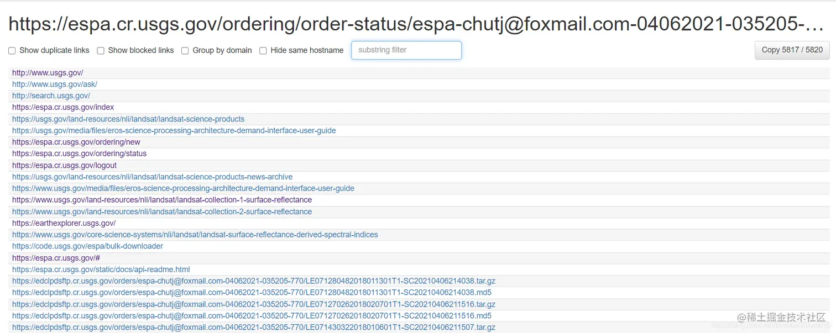Click the page title order-status URL heading
Image resolution: width=836 pixels, height=333 pixels.
(x=416, y=24)
